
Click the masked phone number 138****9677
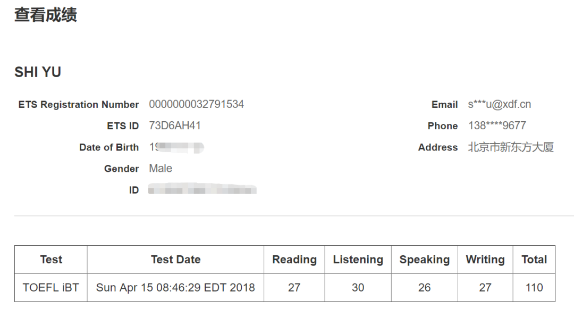click(497, 126)
